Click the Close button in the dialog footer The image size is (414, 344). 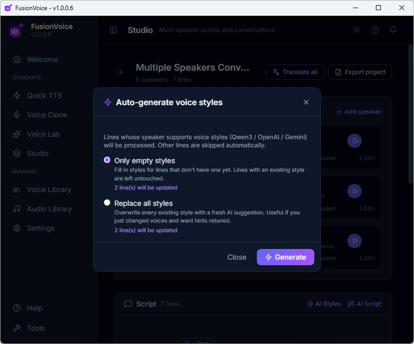[x=237, y=257]
